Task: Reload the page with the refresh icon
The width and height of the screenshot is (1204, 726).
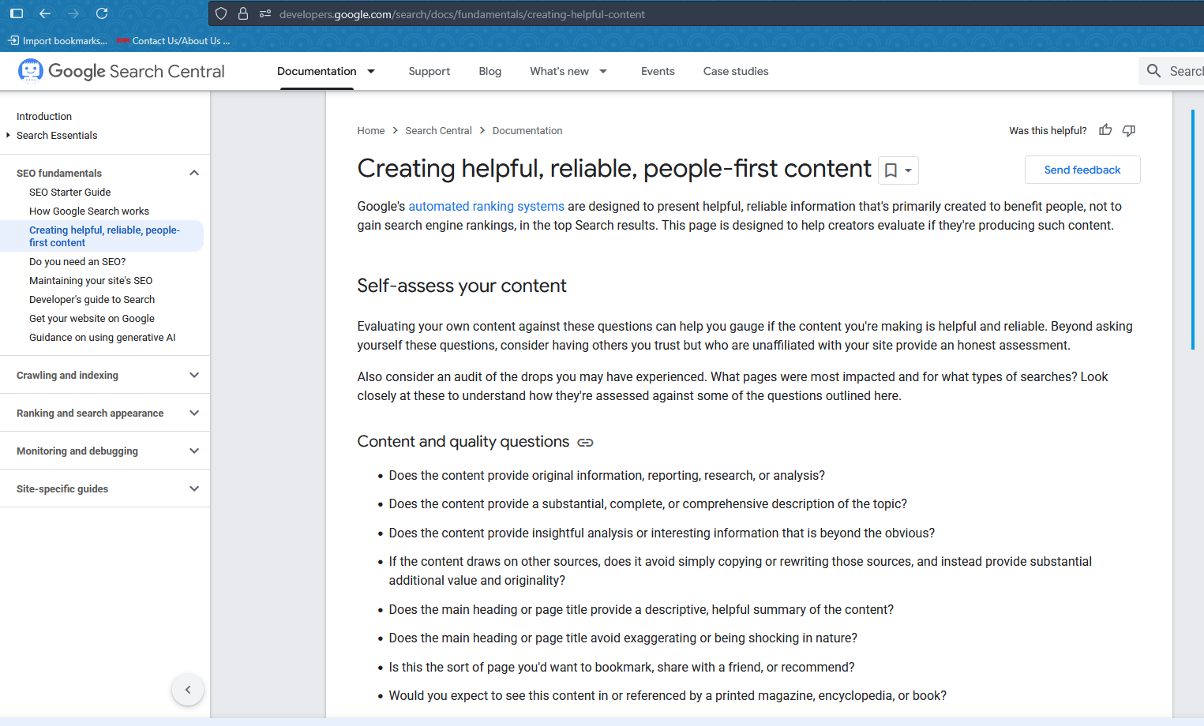Action: click(x=102, y=13)
